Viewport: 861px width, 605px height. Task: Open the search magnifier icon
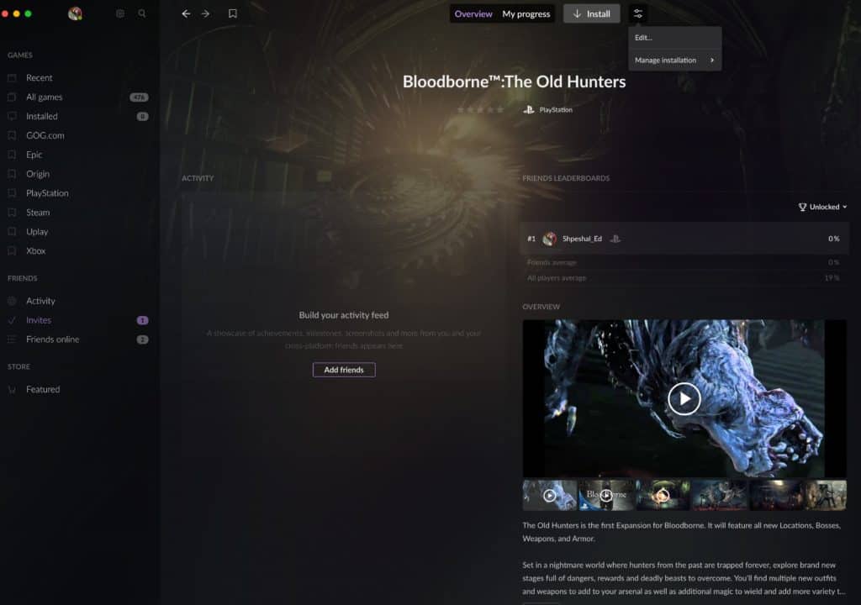tap(142, 13)
